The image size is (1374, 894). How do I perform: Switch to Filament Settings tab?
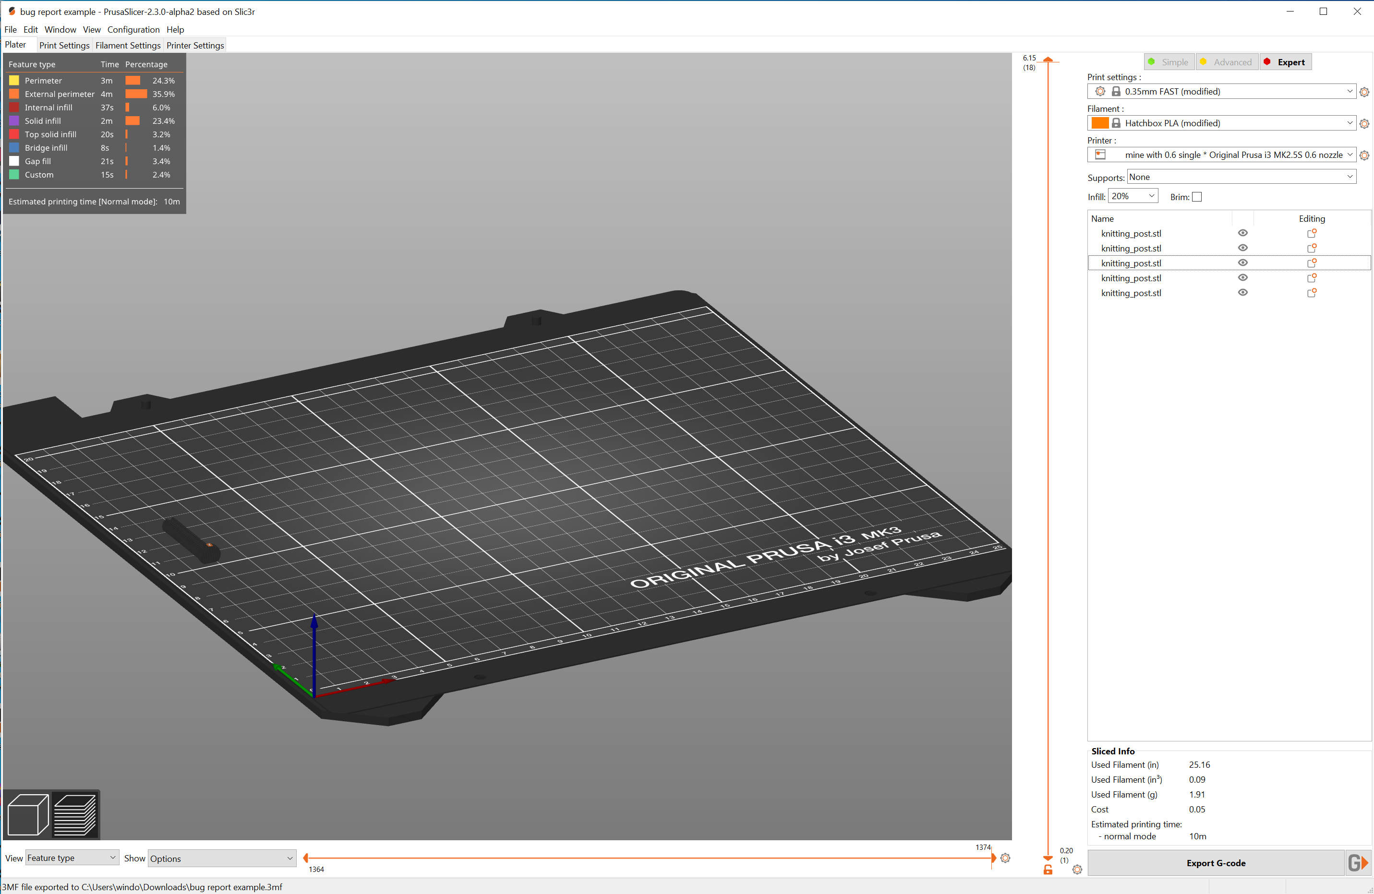coord(128,45)
